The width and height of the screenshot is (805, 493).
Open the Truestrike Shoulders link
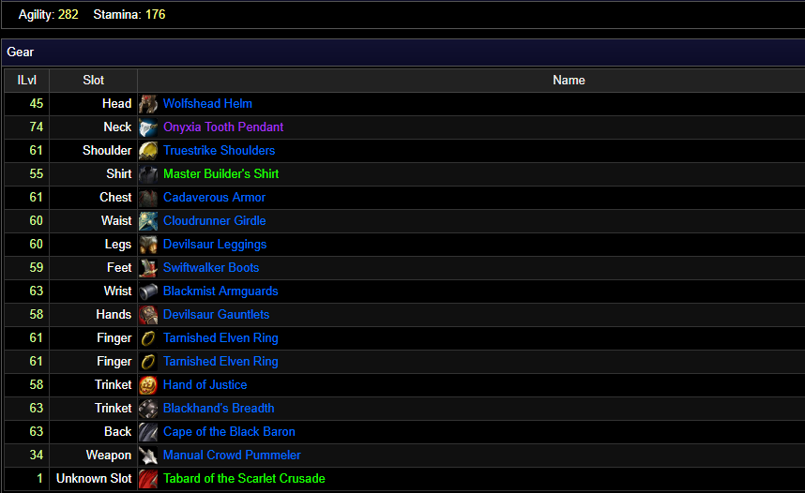pos(220,151)
